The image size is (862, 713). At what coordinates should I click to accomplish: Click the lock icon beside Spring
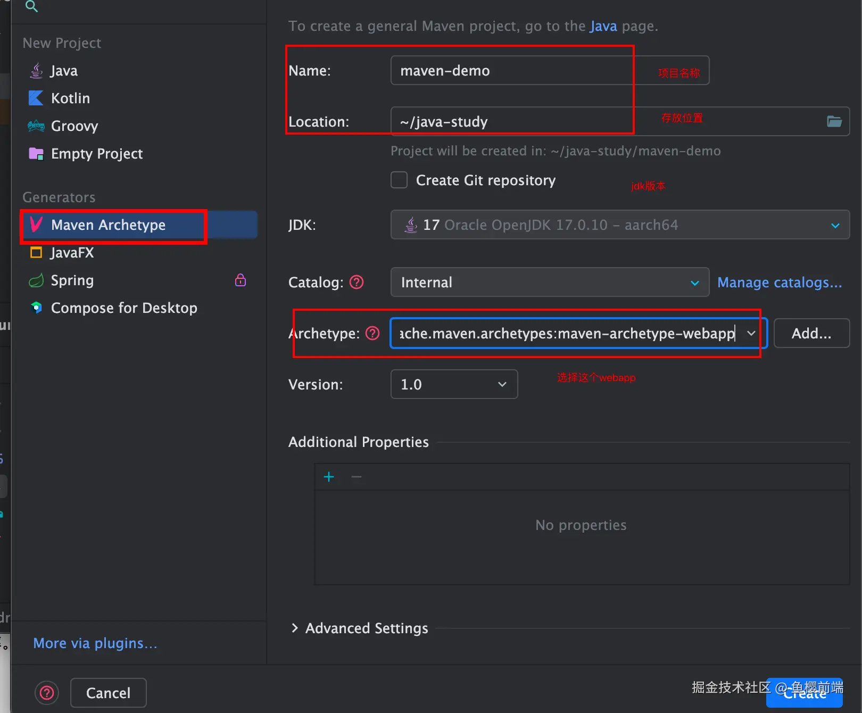[x=241, y=280]
